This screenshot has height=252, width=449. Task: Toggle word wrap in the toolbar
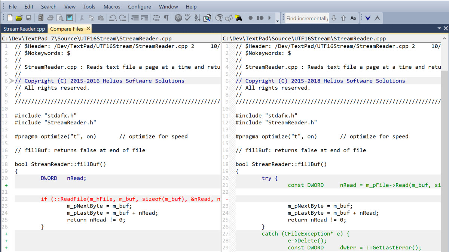click(156, 18)
